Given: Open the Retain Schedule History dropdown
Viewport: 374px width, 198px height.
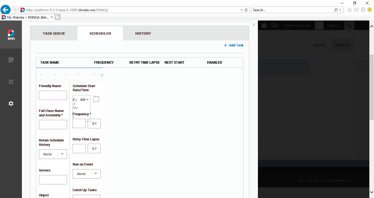Looking at the screenshot, I should click(x=53, y=154).
